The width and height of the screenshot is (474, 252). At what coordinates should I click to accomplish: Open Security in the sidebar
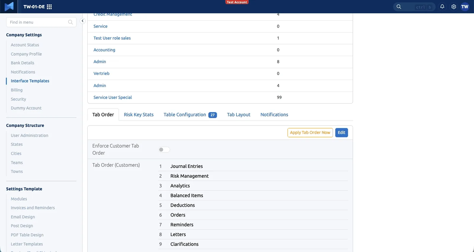tap(18, 99)
